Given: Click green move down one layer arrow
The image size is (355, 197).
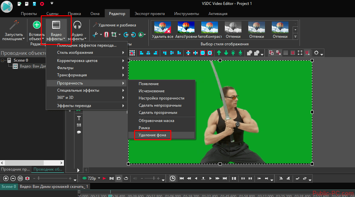Looking at the screenshot, I should pos(226,53).
